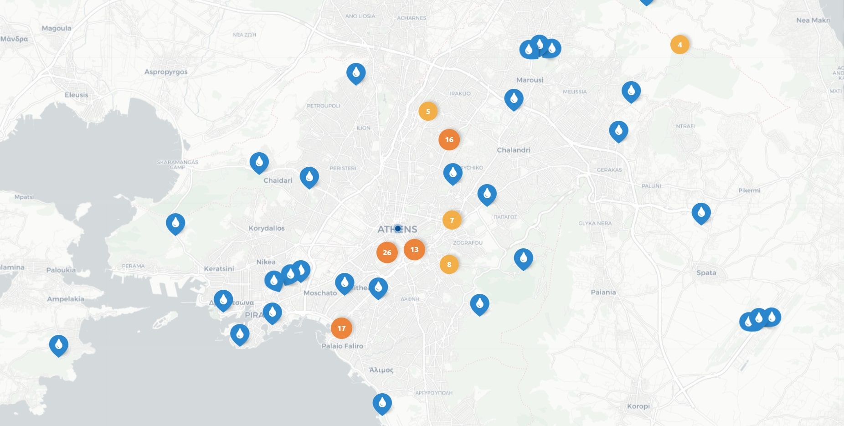Click the Eleusis map label
The width and height of the screenshot is (844, 426).
click(x=77, y=95)
